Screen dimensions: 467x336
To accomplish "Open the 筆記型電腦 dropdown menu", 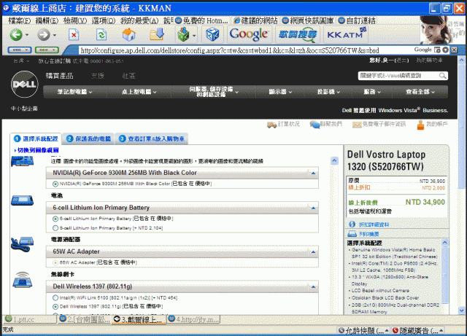I will coord(74,92).
